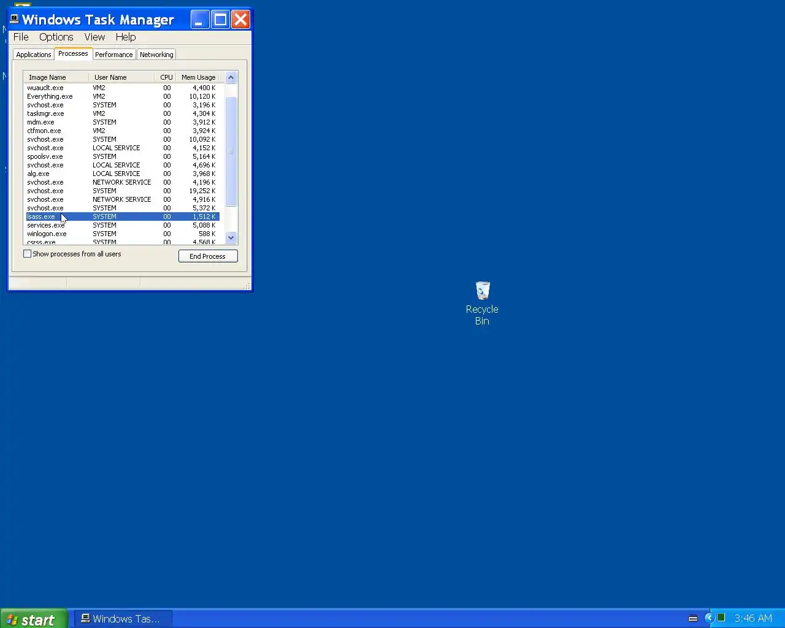Select the svchost.exe row using 3,196 K
The height and width of the screenshot is (628, 785).
click(121, 105)
